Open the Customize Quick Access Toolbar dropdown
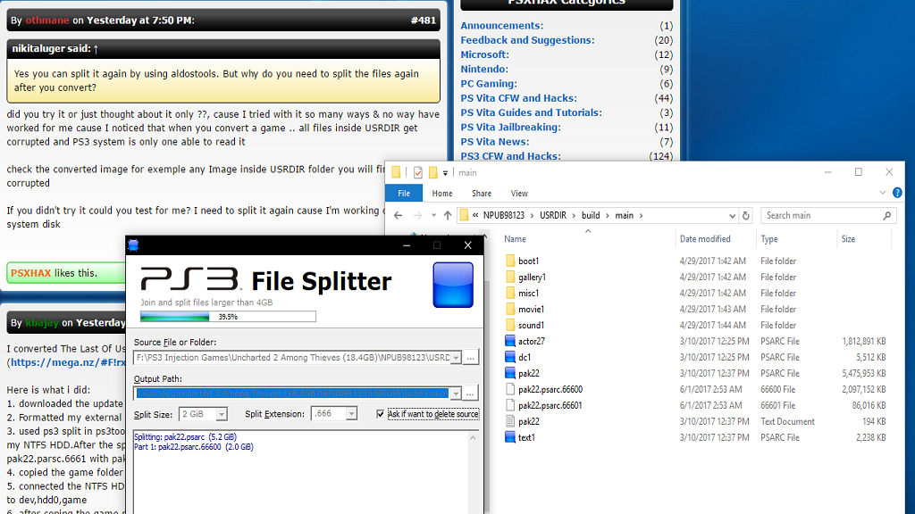The image size is (915, 514). pos(445,173)
